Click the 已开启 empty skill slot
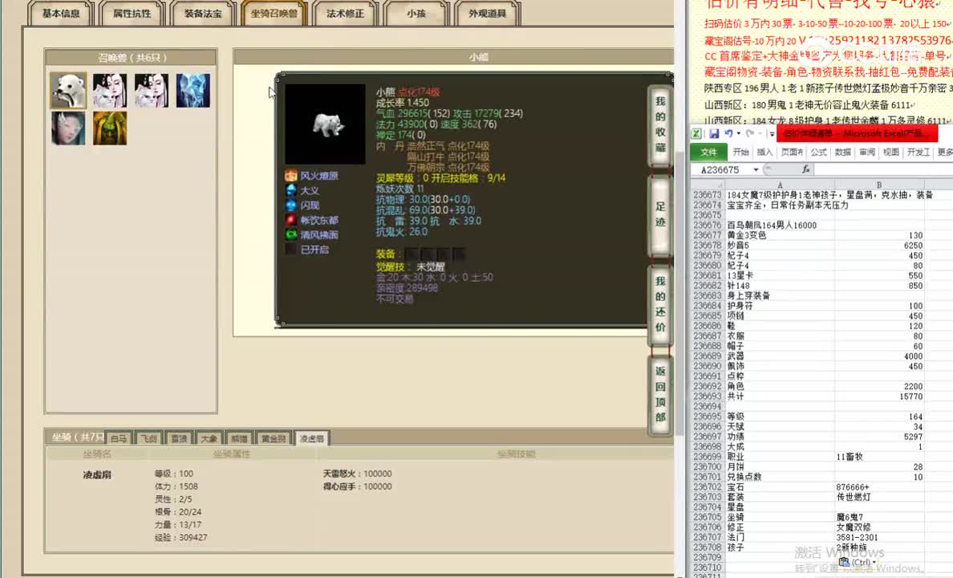The image size is (953, 578). [290, 249]
